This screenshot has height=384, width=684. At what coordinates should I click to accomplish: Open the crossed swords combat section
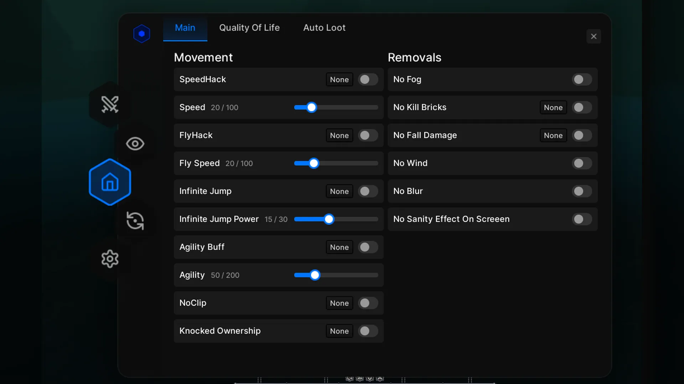(110, 105)
